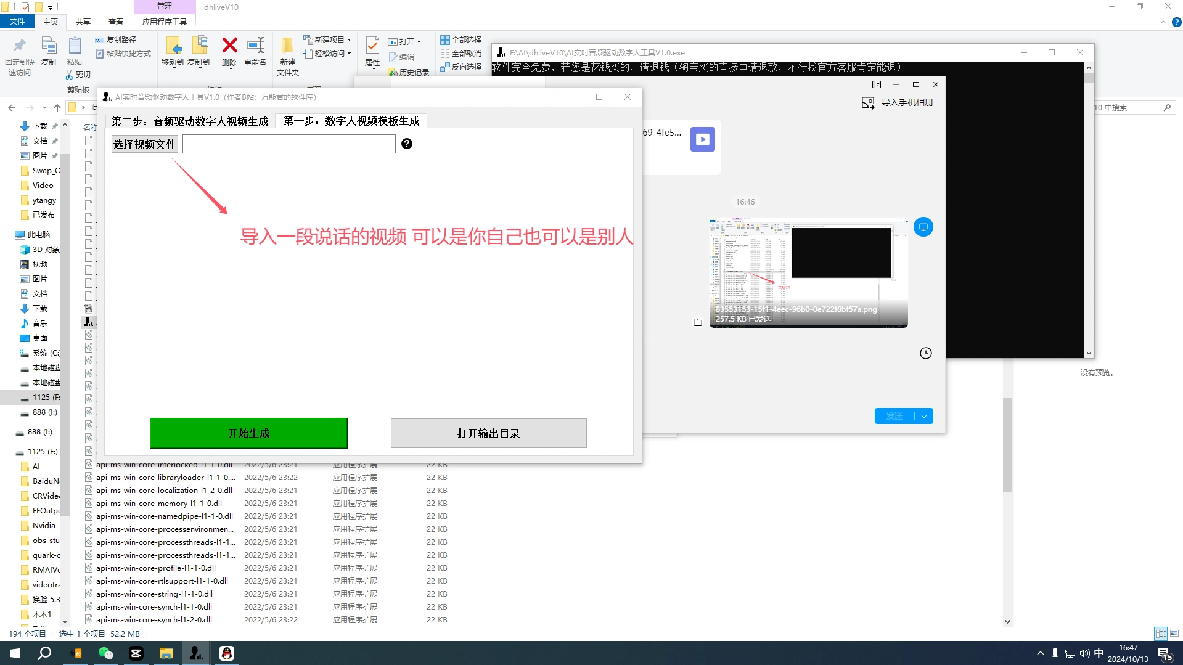
Task: Switch to large icons view toggle
Action: pyautogui.click(x=1174, y=634)
